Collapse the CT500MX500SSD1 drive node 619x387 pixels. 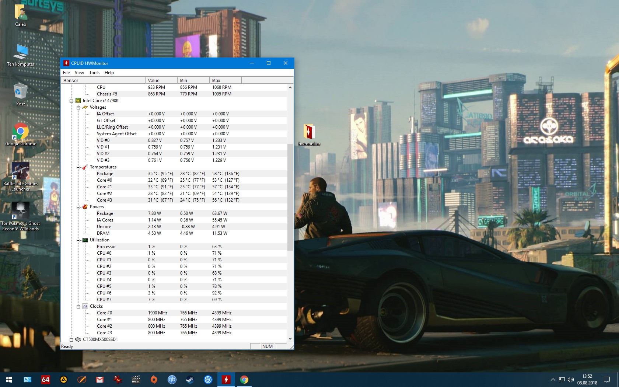71,339
